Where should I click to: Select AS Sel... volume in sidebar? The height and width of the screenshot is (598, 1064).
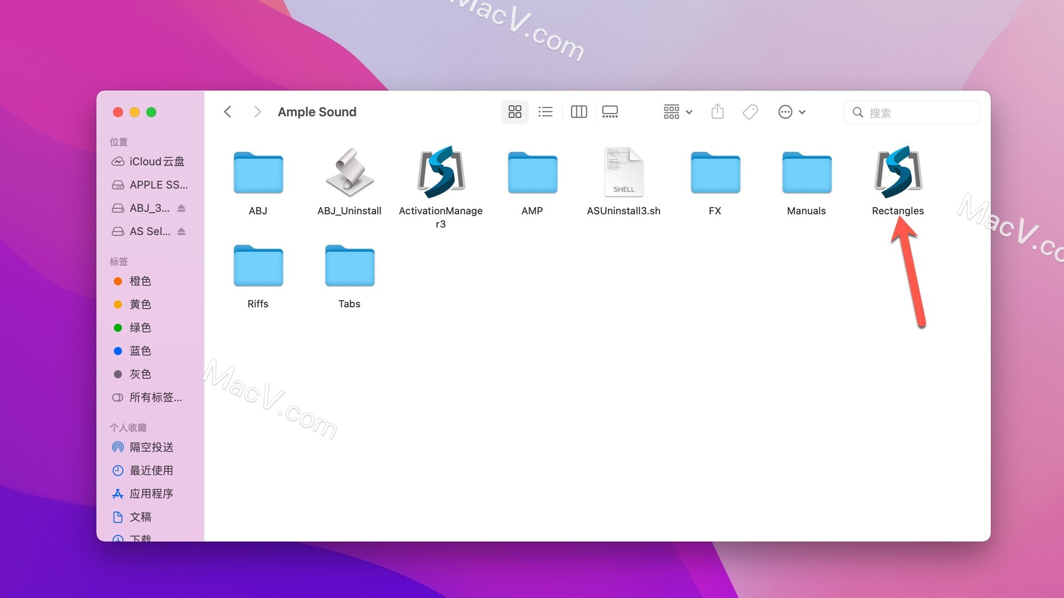(x=141, y=231)
